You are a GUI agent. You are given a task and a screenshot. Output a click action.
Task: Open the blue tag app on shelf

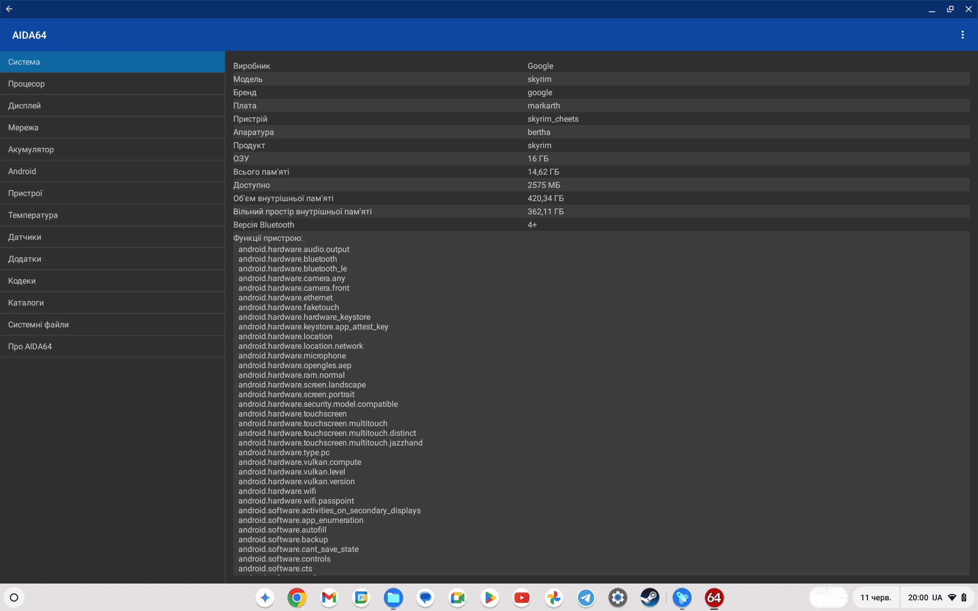(x=682, y=597)
